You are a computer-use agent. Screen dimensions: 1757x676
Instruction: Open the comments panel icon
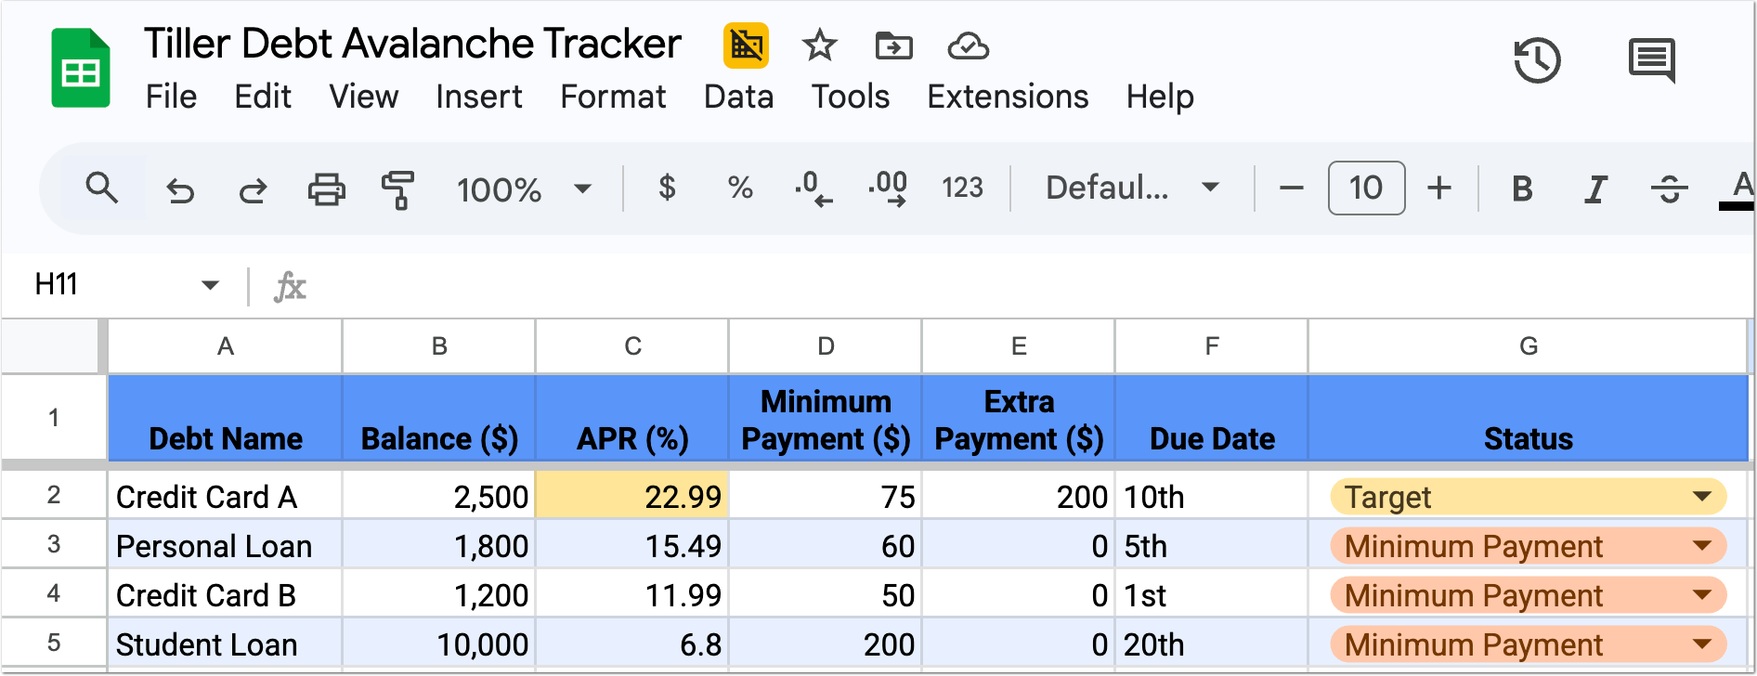(1652, 60)
